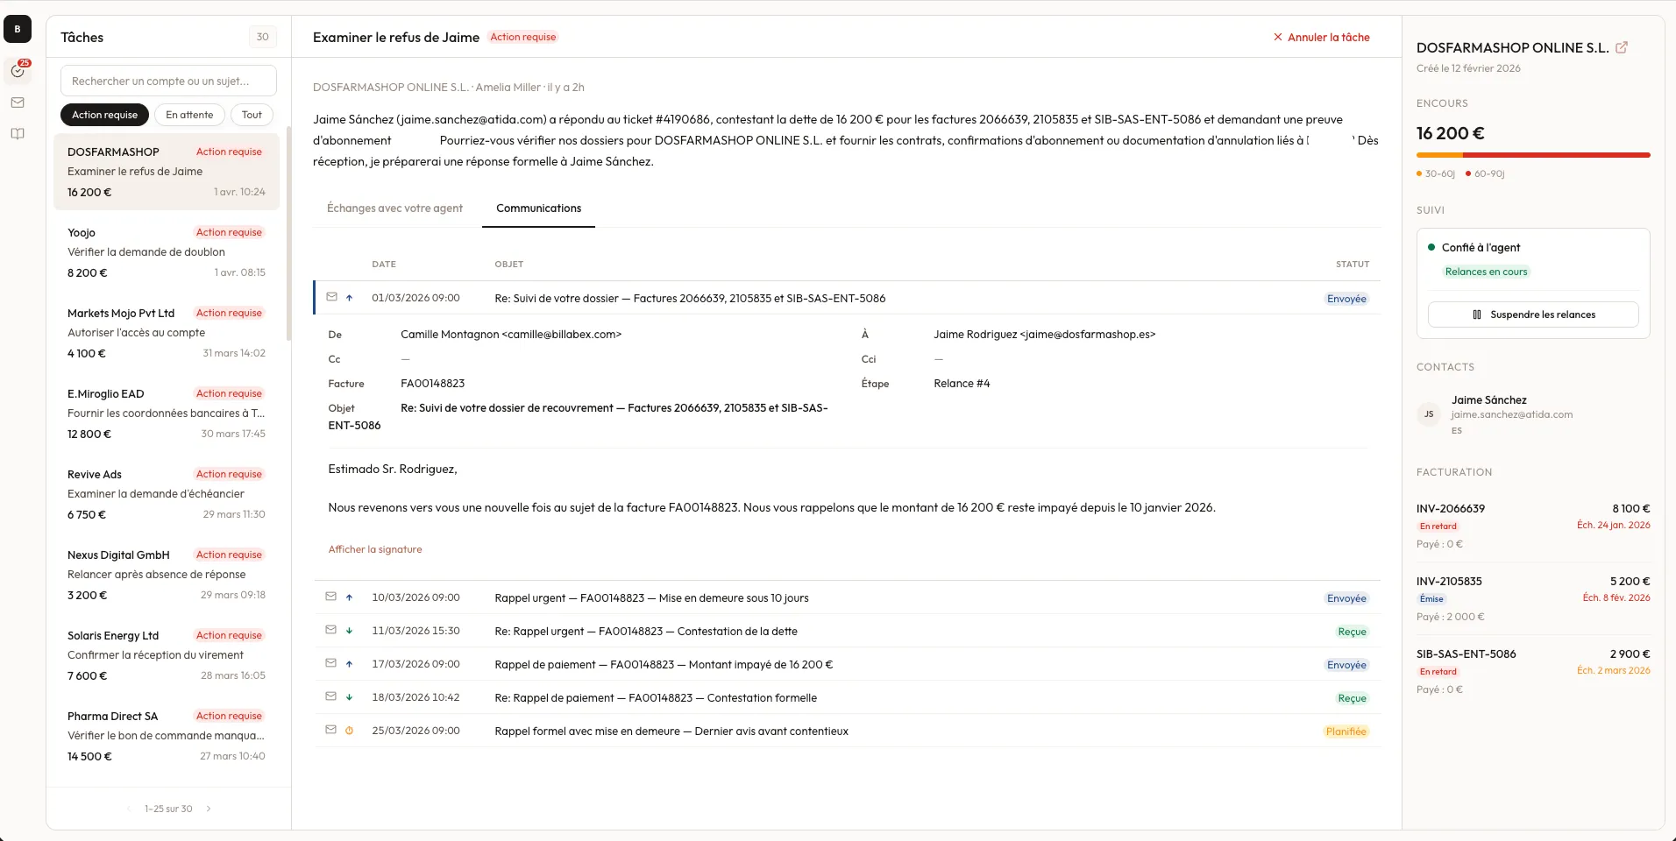This screenshot has width=1676, height=841.
Task: Open DOSFARMASHOP task in the list
Action: click(x=167, y=172)
